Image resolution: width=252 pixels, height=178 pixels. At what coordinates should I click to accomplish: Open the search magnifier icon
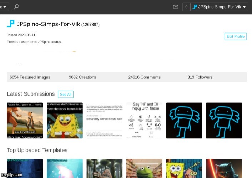click(16, 7)
